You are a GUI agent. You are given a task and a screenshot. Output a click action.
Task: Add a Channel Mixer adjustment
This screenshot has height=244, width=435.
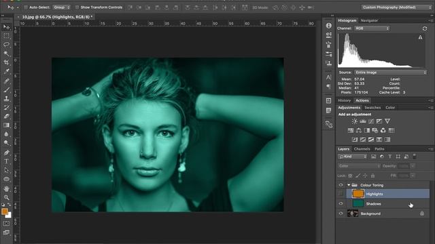[x=383, y=130]
